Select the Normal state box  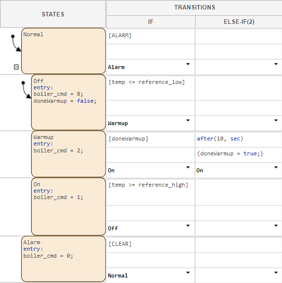click(x=64, y=51)
